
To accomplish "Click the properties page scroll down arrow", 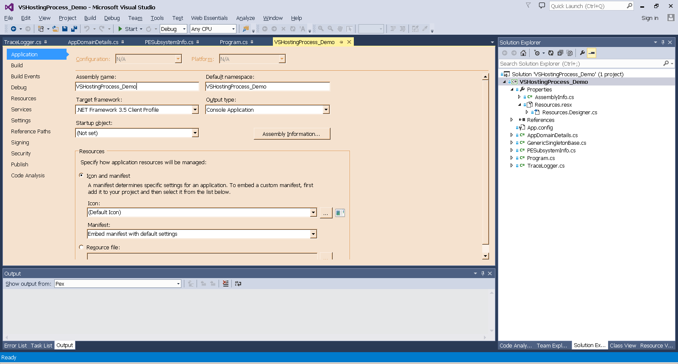I will pyautogui.click(x=486, y=256).
